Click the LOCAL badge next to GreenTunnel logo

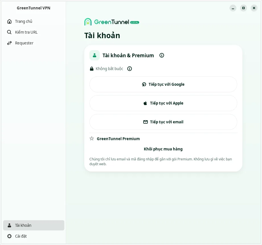[135, 23]
